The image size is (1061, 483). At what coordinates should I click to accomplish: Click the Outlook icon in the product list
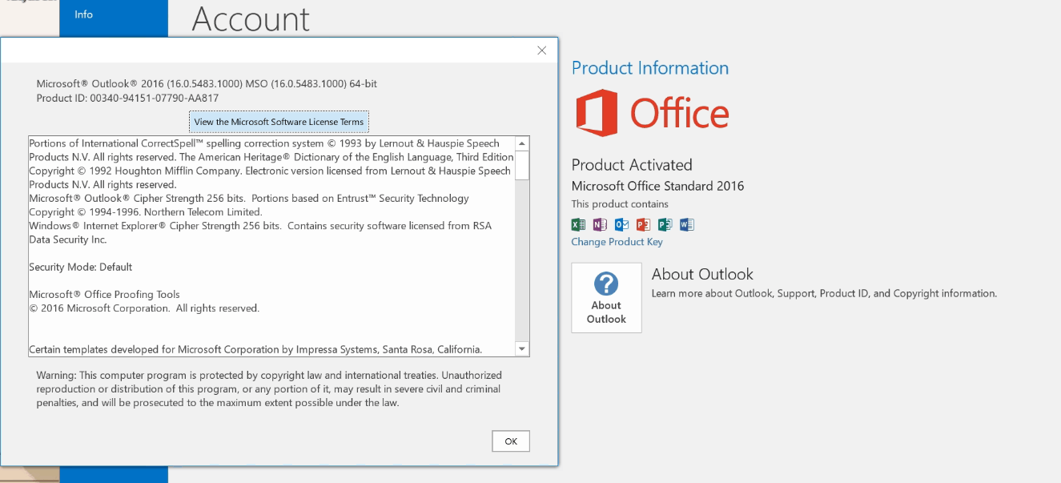click(x=621, y=225)
